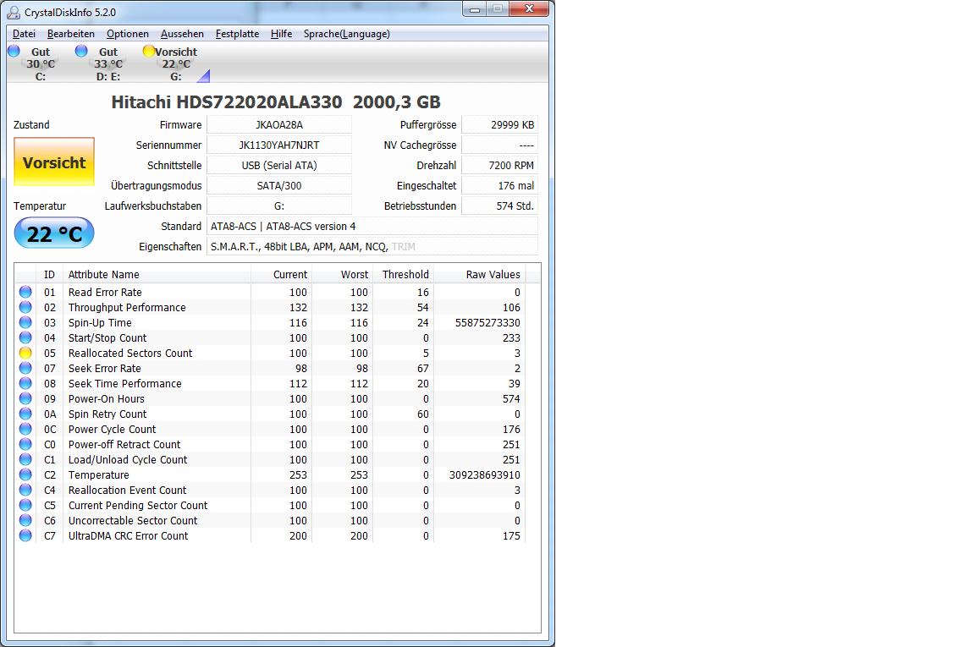975x647 pixels.
Task: Click the Seriennummer field JK1130YAH7NJRT
Action: tap(279, 145)
